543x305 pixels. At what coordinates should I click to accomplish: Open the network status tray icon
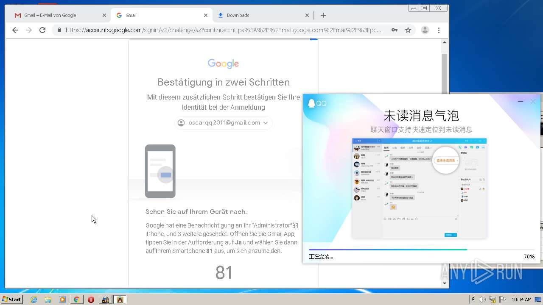click(x=493, y=299)
